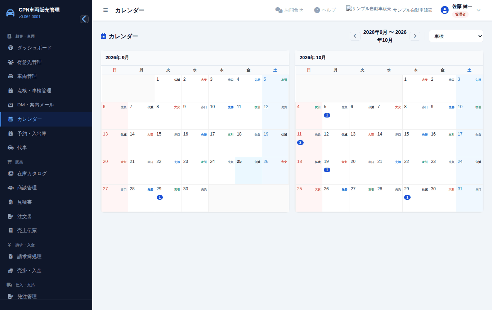The height and width of the screenshot is (310, 492).
Task: Click the サンプル自動車販売 company name text
Action: pos(413,10)
